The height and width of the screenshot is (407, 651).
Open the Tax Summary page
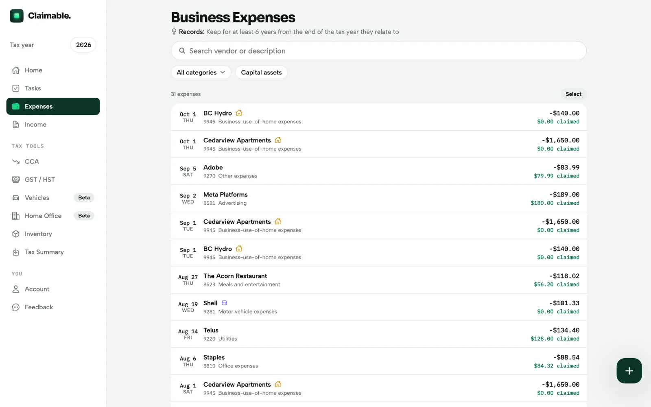53,252
